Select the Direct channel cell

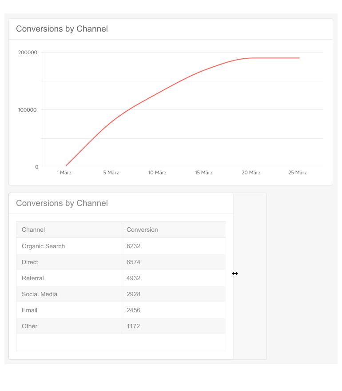[30, 262]
